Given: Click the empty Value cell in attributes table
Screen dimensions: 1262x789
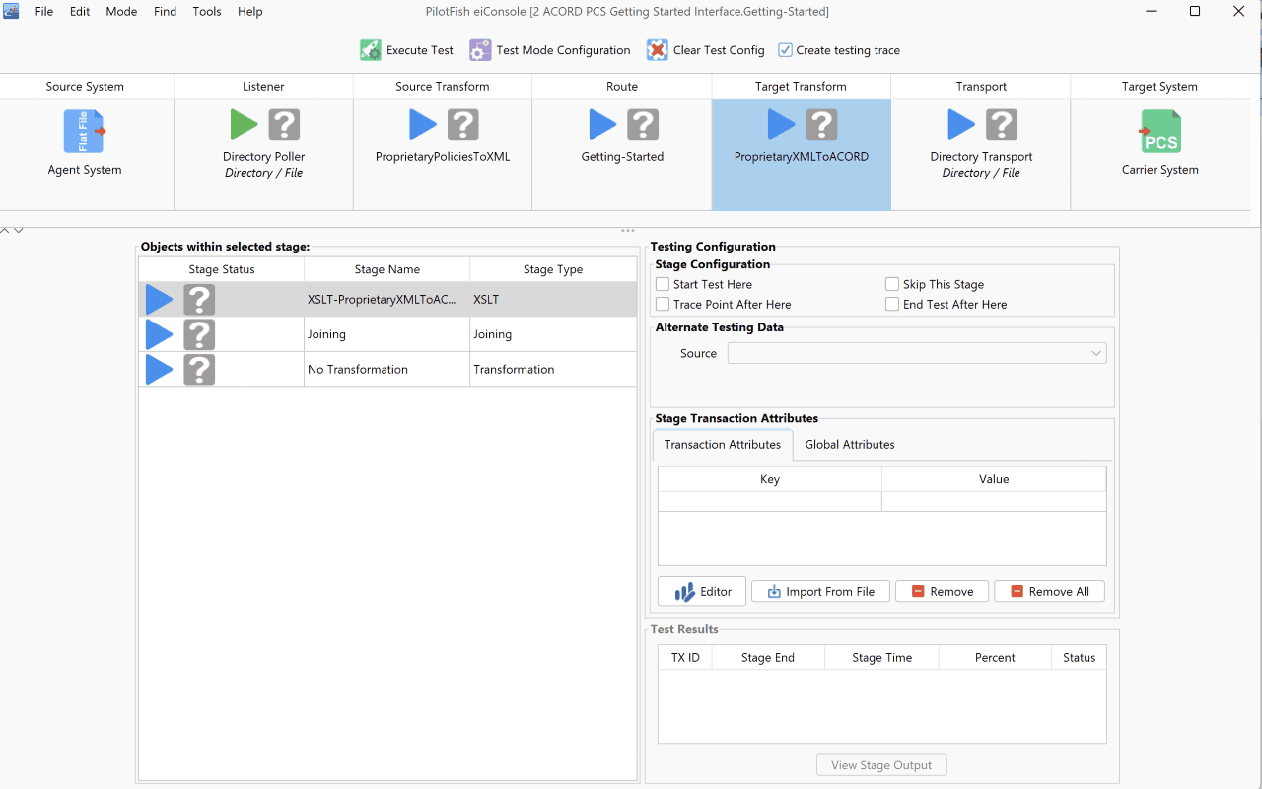Looking at the screenshot, I should pyautogui.click(x=994, y=502).
